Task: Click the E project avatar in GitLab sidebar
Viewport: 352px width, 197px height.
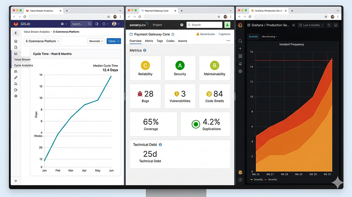Action: [16, 33]
